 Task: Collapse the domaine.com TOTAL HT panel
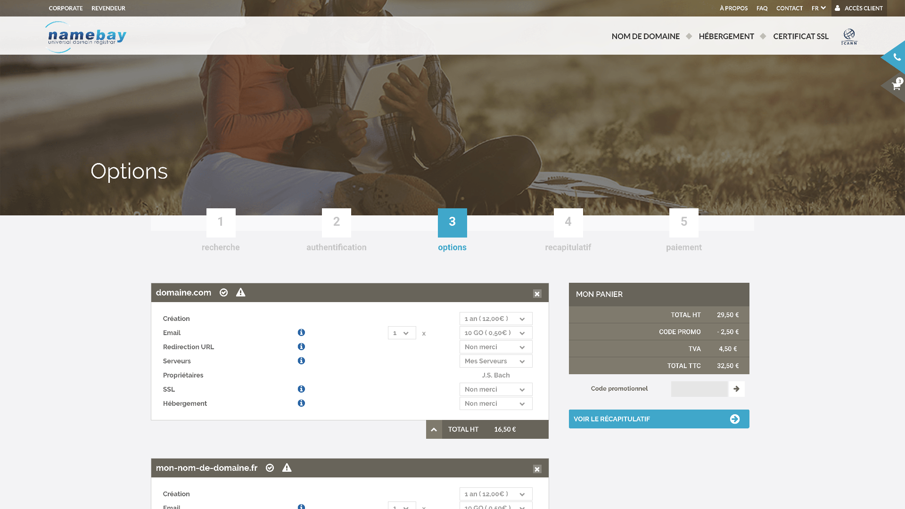coord(434,429)
